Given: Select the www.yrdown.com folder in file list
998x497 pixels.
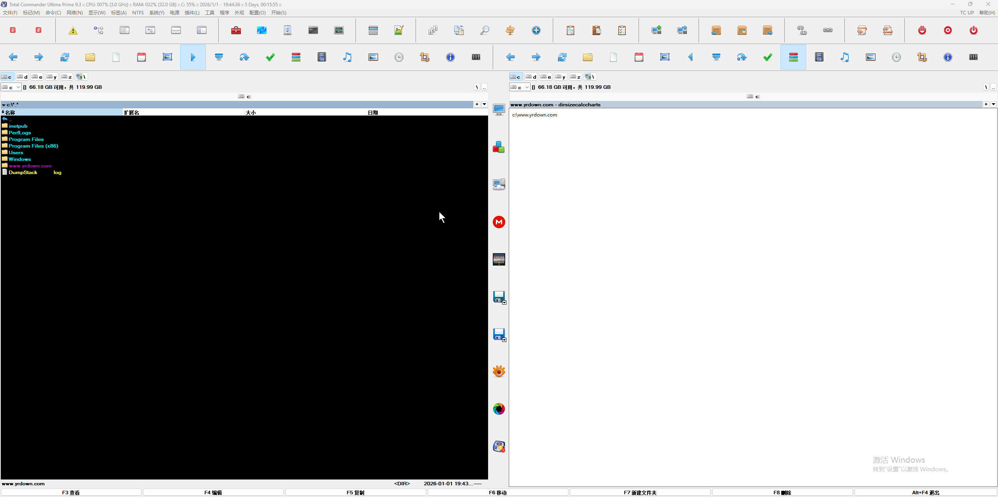Looking at the screenshot, I should pos(30,166).
